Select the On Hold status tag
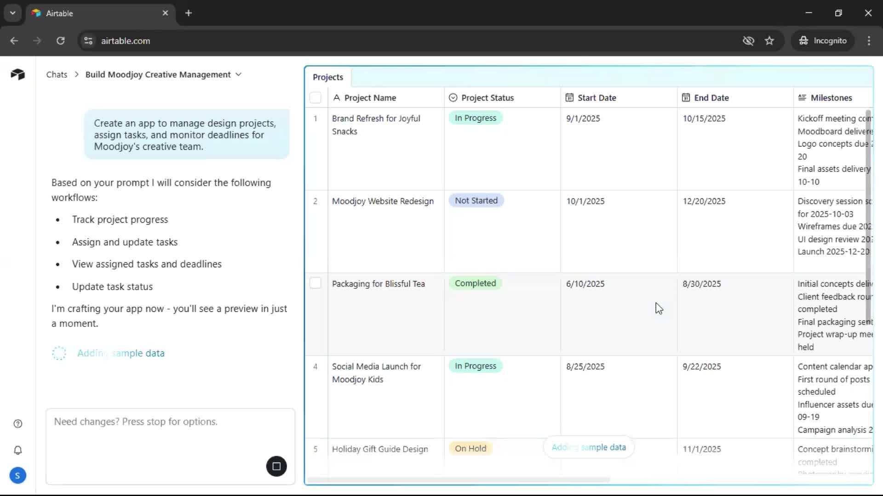 coord(470,449)
